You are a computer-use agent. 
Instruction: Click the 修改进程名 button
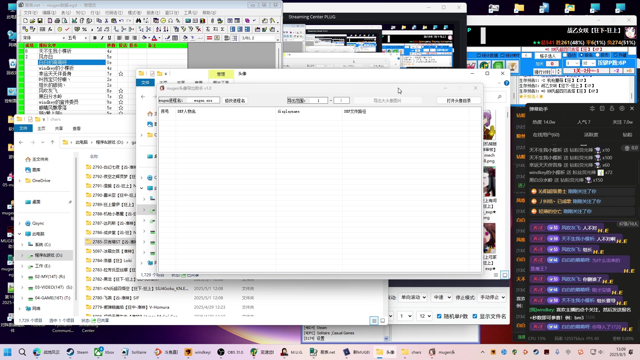pos(235,101)
